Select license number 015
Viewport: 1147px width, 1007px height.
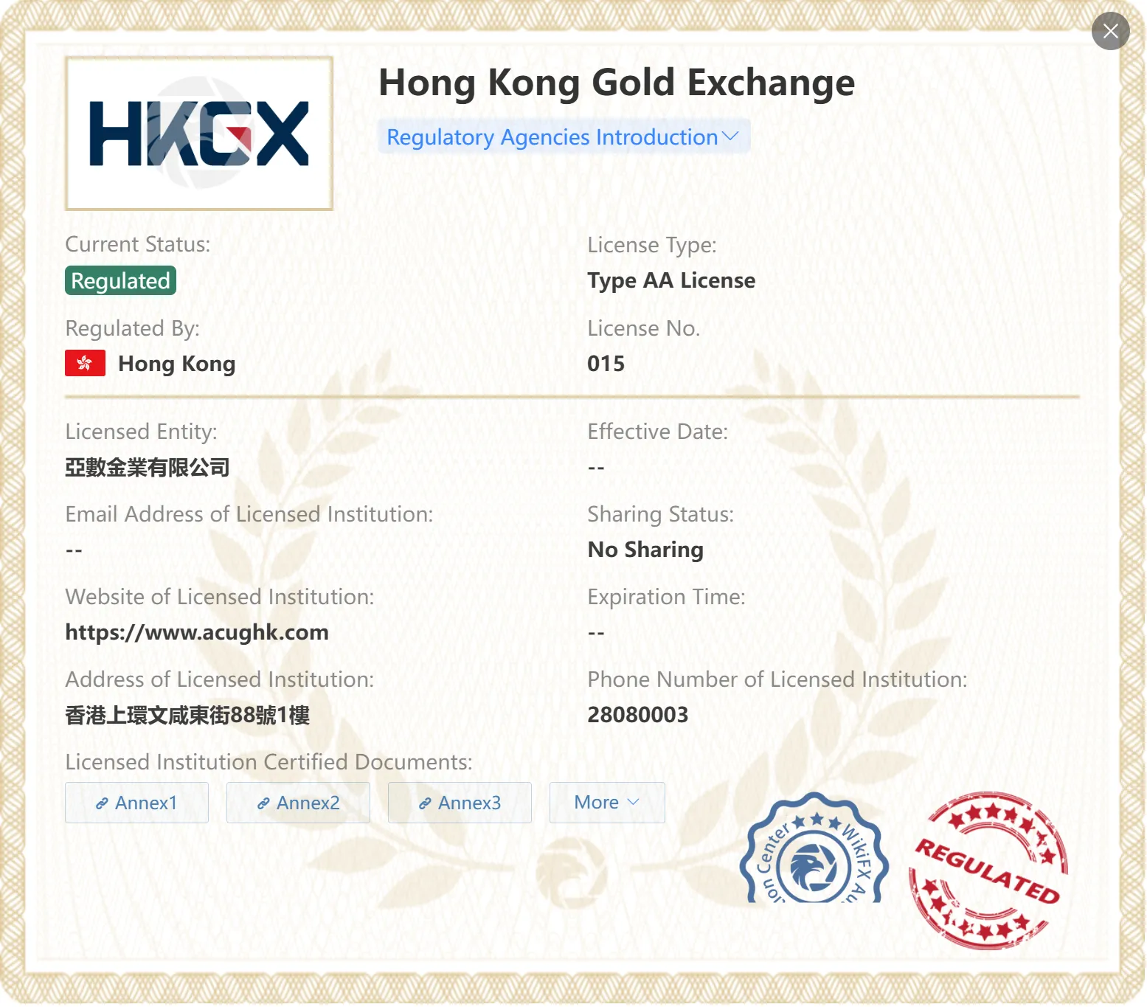(606, 364)
